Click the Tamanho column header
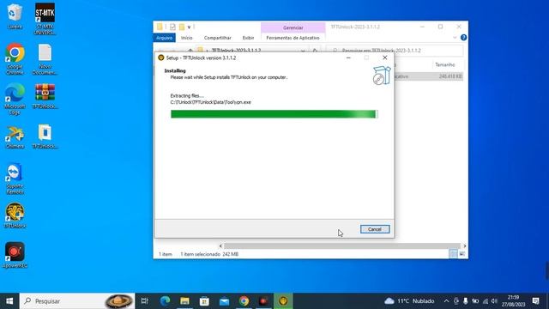This screenshot has width=549, height=309. [445, 65]
